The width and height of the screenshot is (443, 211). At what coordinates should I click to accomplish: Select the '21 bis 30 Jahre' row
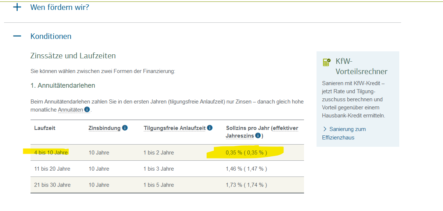point(52,185)
